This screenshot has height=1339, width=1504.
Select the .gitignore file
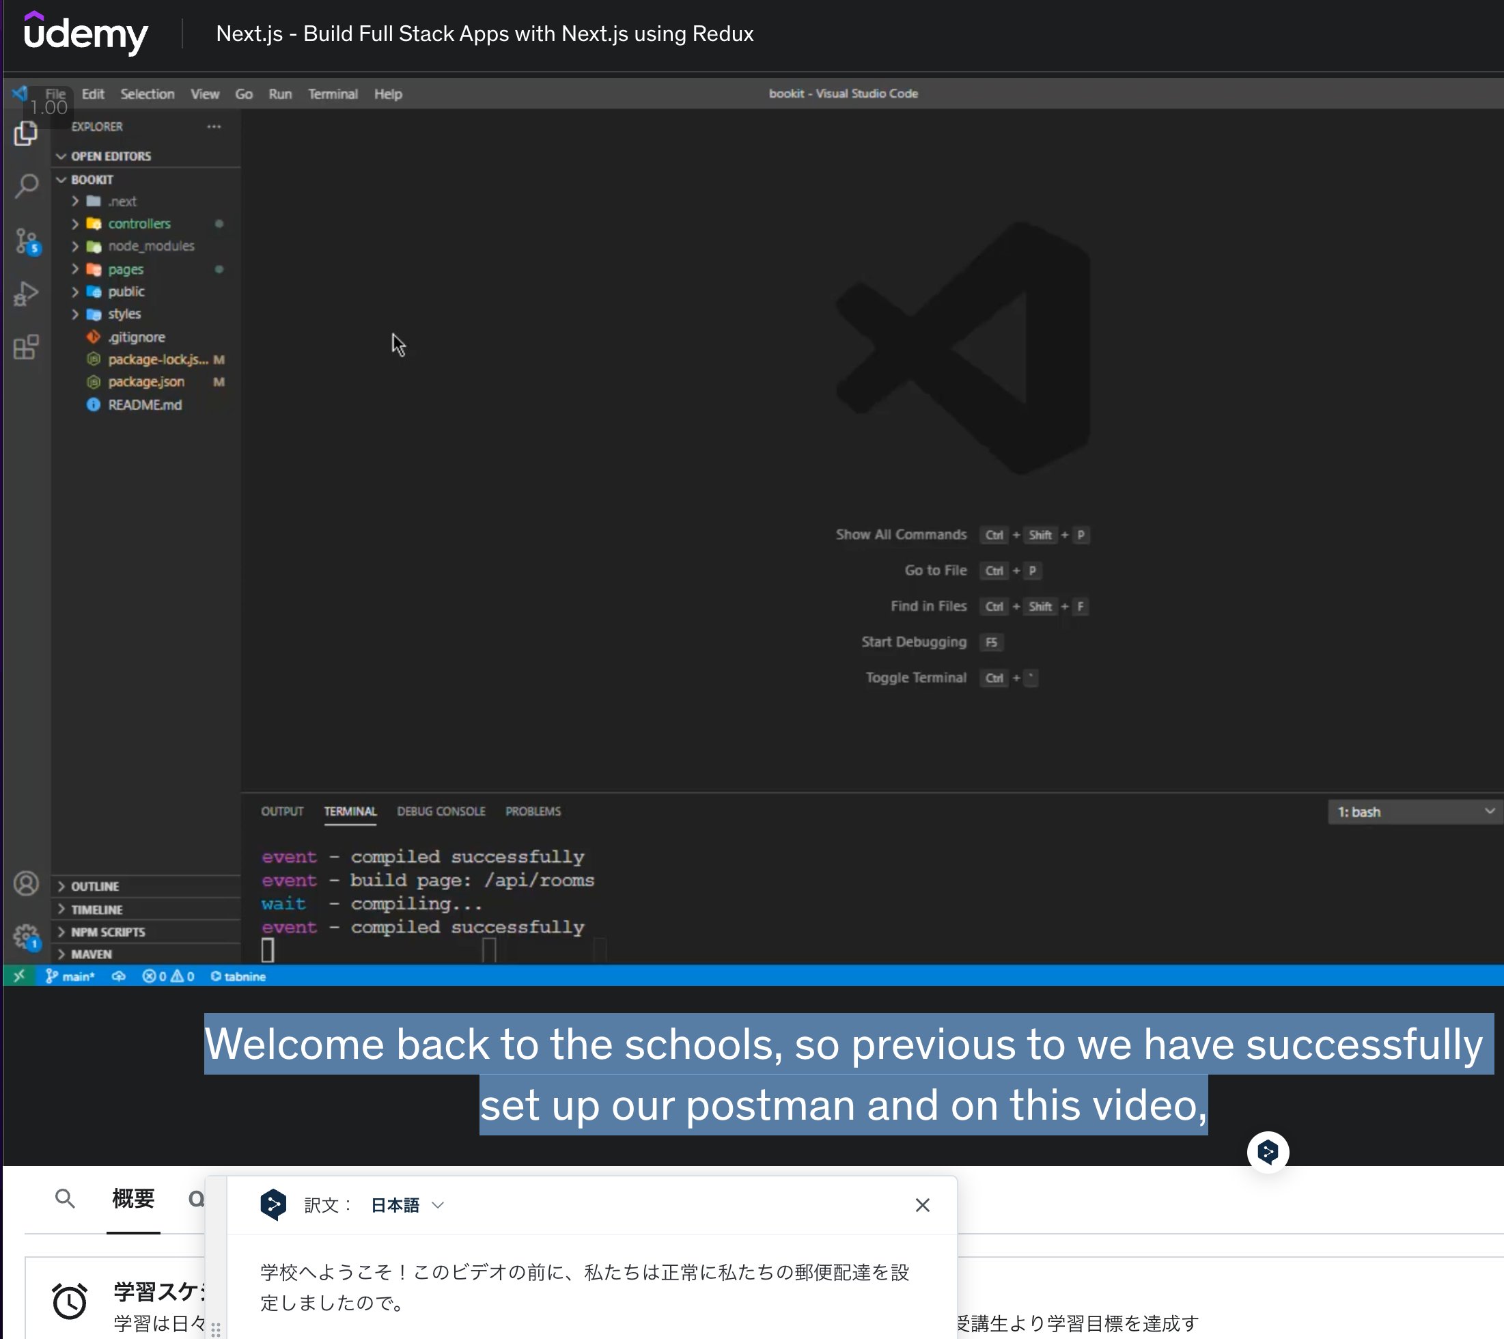(137, 337)
